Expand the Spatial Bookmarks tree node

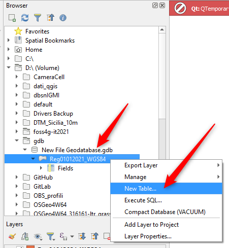pyautogui.click(x=9, y=40)
